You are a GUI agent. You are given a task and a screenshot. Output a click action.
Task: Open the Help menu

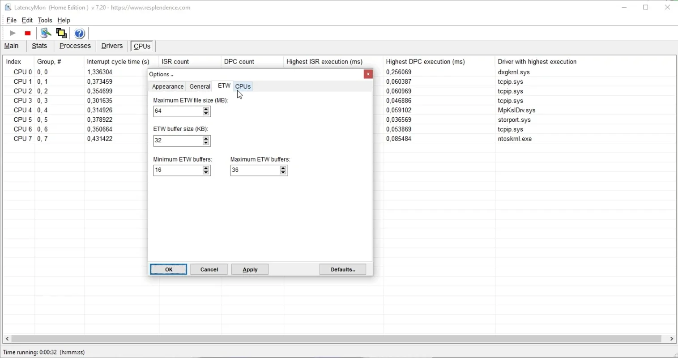[x=64, y=20]
